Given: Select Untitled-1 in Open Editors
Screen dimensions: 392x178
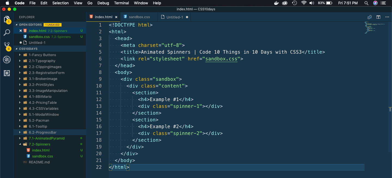Looking at the screenshot, I should click(x=50, y=43).
